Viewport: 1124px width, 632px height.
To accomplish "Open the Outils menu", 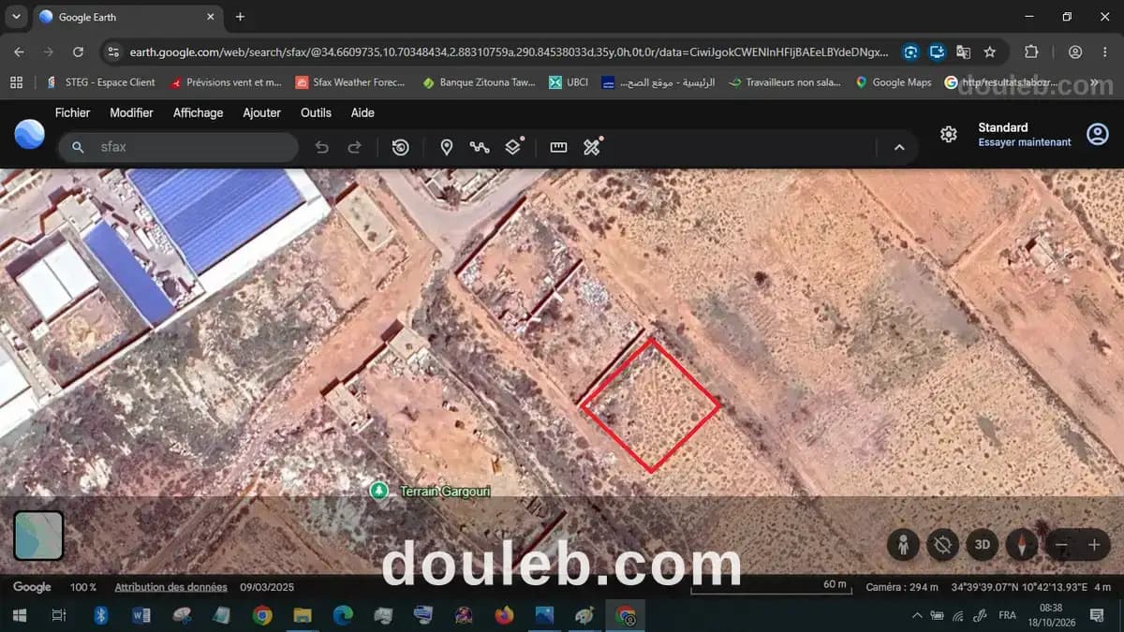I will pyautogui.click(x=316, y=112).
